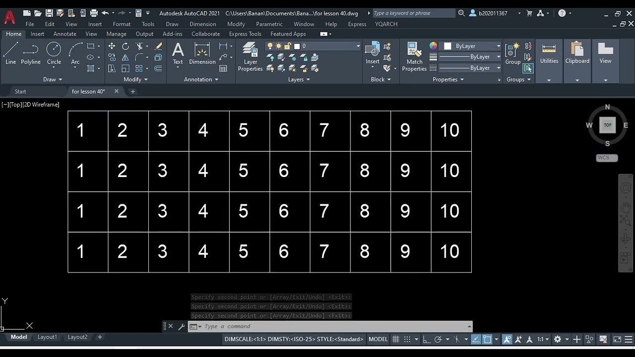Image resolution: width=635 pixels, height=357 pixels.
Task: Toggle snap mode in status bar
Action: [x=407, y=339]
